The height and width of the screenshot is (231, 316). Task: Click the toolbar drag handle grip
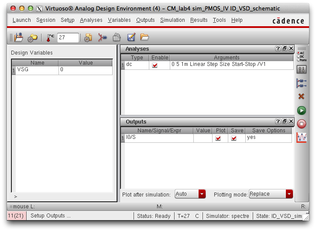(x=11, y=38)
